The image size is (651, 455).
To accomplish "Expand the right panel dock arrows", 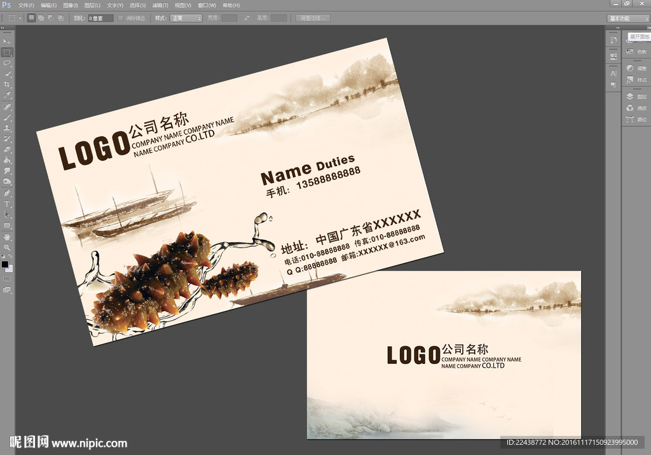I will click(648, 28).
